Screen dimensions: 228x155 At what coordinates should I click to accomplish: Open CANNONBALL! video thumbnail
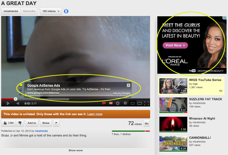click(173, 144)
